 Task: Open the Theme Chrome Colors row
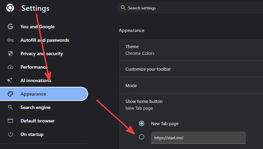[191, 50]
